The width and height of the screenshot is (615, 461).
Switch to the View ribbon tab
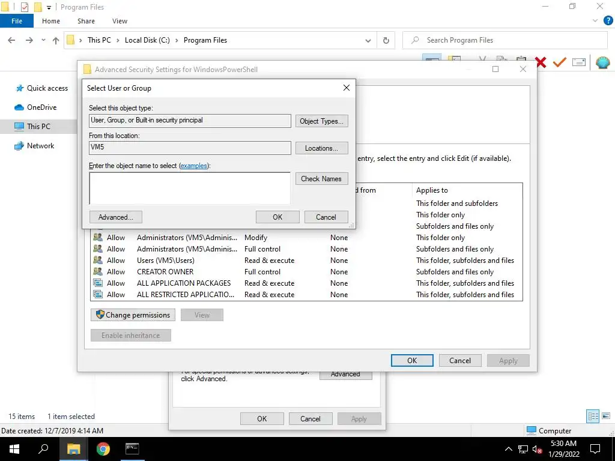[120, 21]
